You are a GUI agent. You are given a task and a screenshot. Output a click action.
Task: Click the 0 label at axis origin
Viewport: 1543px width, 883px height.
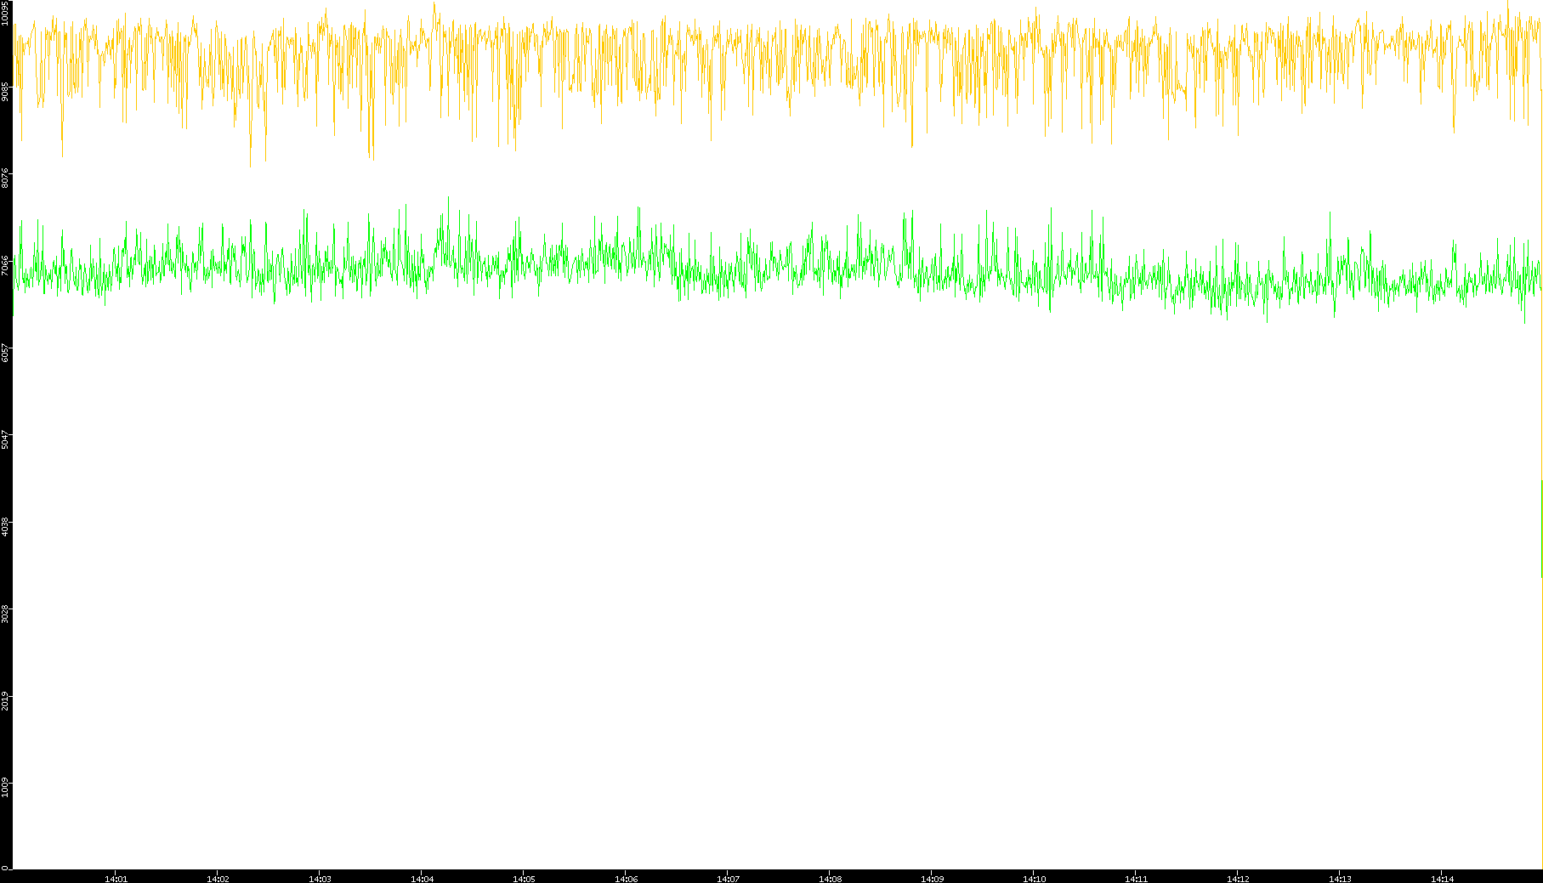(x=4, y=868)
